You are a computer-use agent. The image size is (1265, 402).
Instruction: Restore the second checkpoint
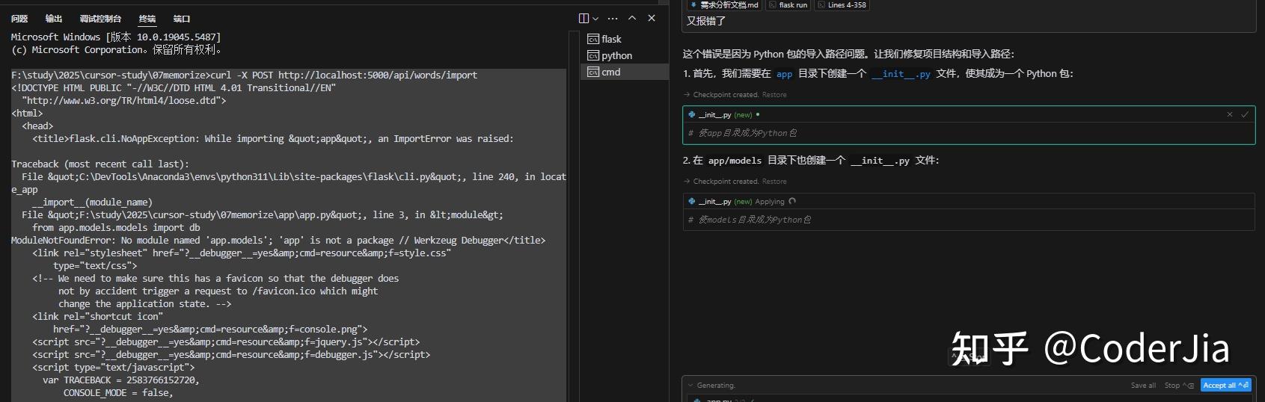[774, 182]
